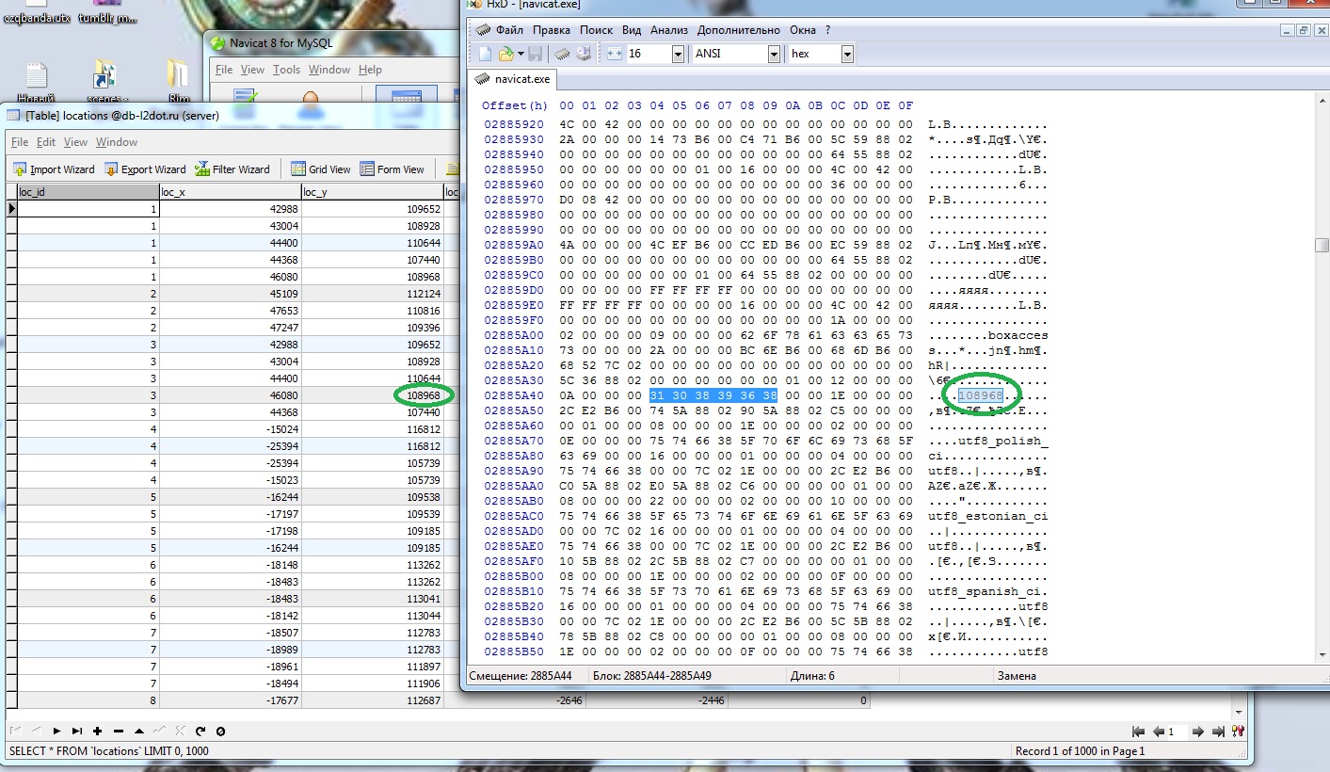1330x772 pixels.
Task: Click the Filter Wizard button
Action: [232, 169]
